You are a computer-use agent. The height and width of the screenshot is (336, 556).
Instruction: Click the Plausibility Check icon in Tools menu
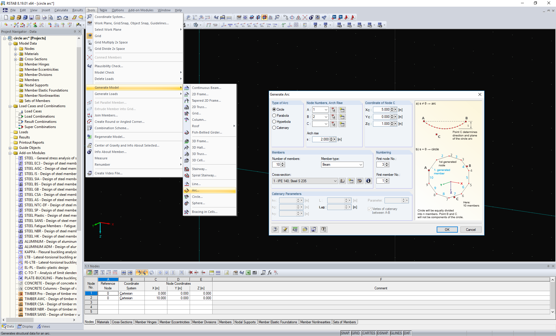90,65
